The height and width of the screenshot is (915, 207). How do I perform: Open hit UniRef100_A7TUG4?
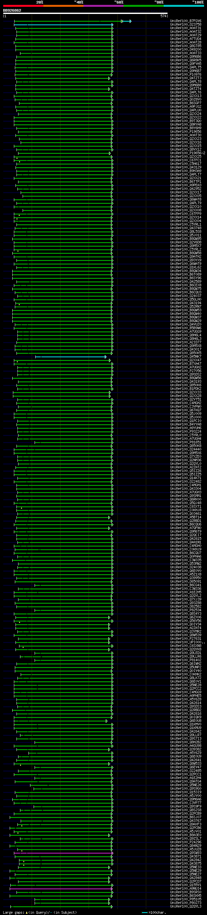coord(185,39)
